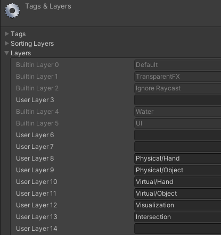Click the User Layer 10 label
This screenshot has height=235, width=221.
[x=37, y=182]
